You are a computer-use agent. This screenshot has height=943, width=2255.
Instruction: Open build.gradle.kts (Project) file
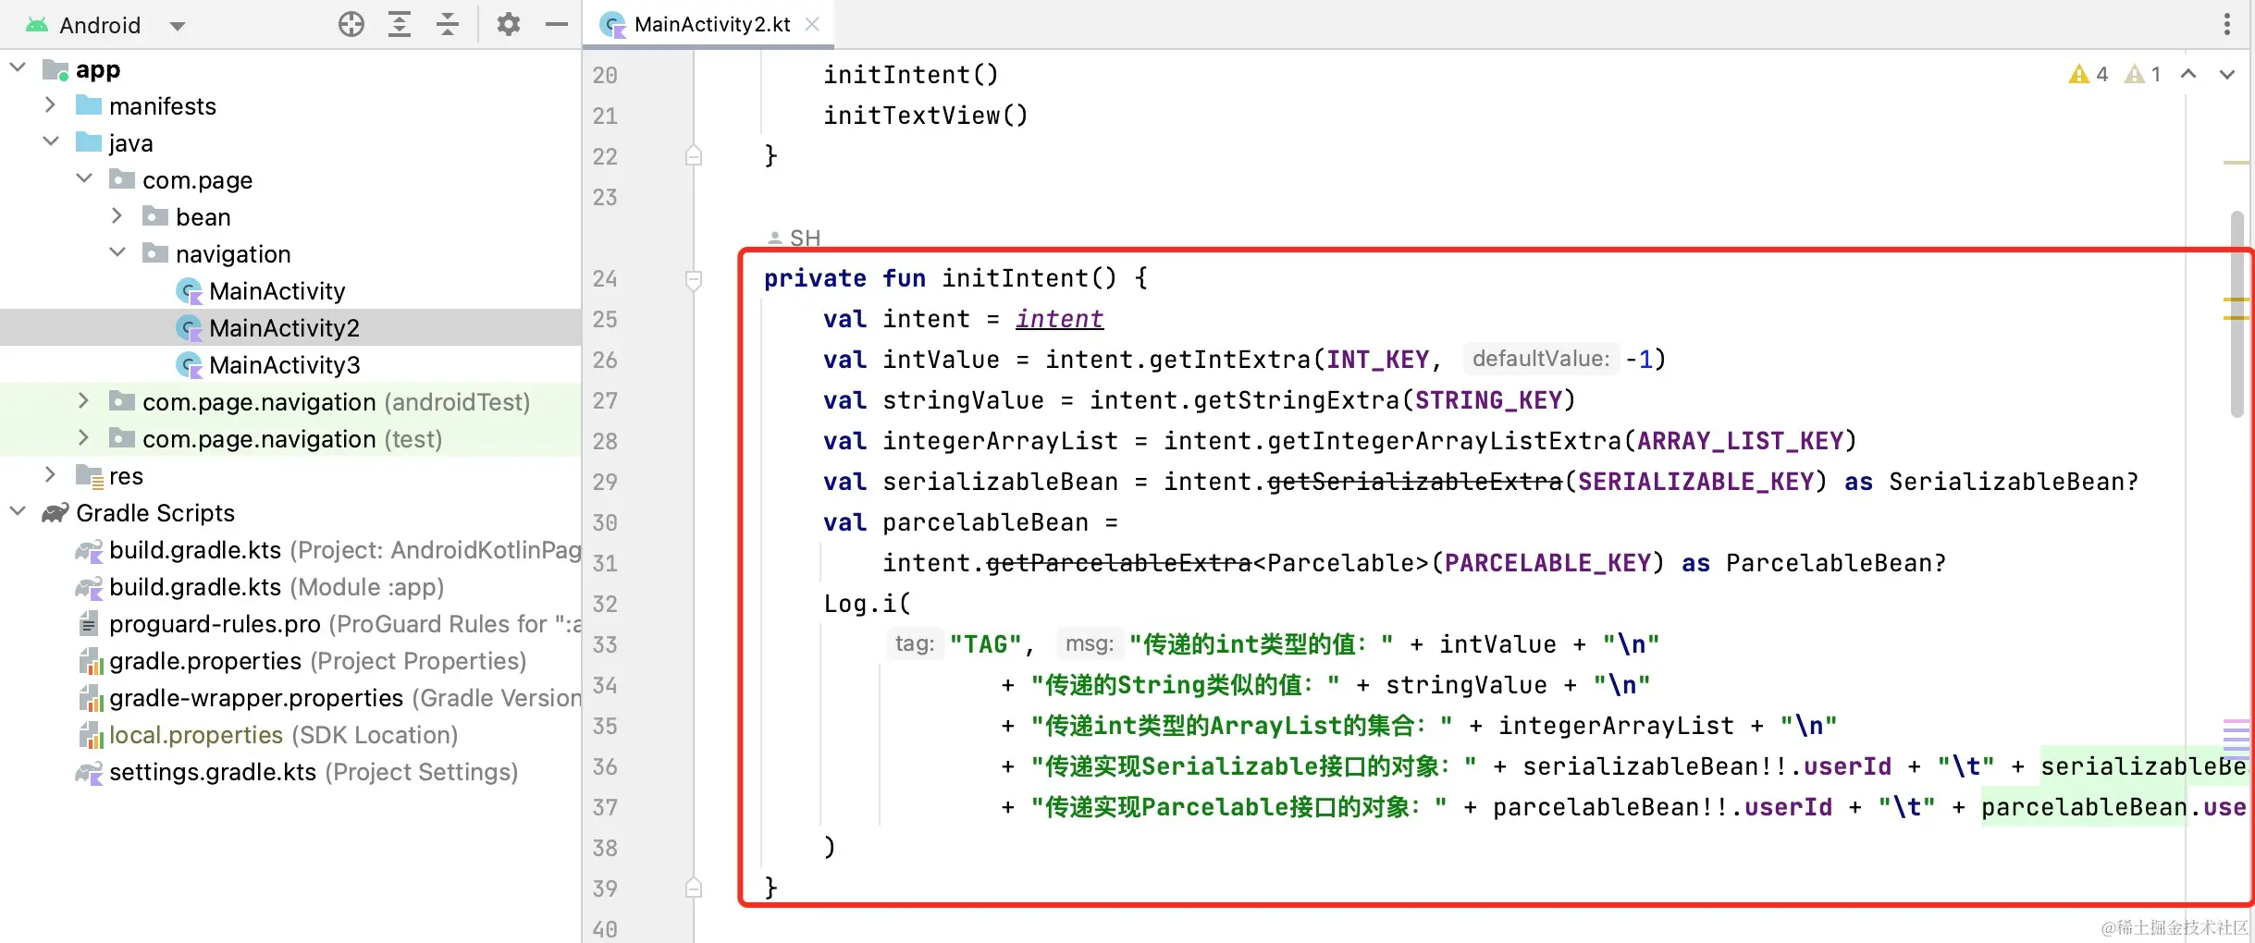pyautogui.click(x=344, y=550)
